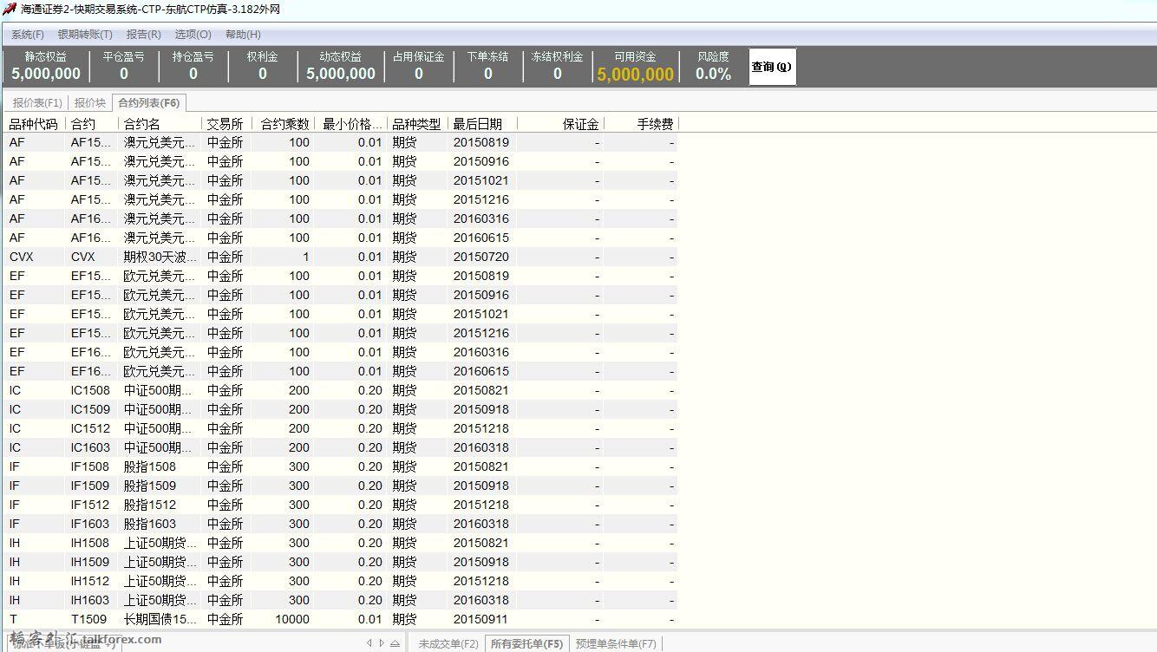Open the 报告(R) menu

[x=143, y=35]
